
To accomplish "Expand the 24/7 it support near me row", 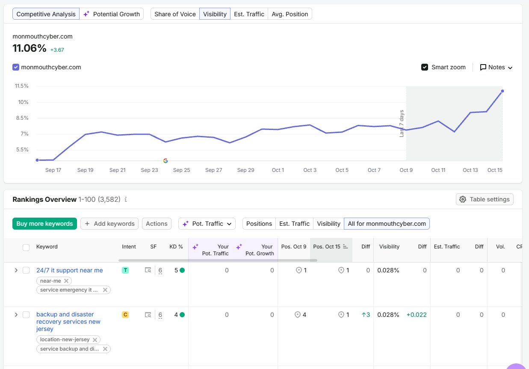I will (16, 270).
